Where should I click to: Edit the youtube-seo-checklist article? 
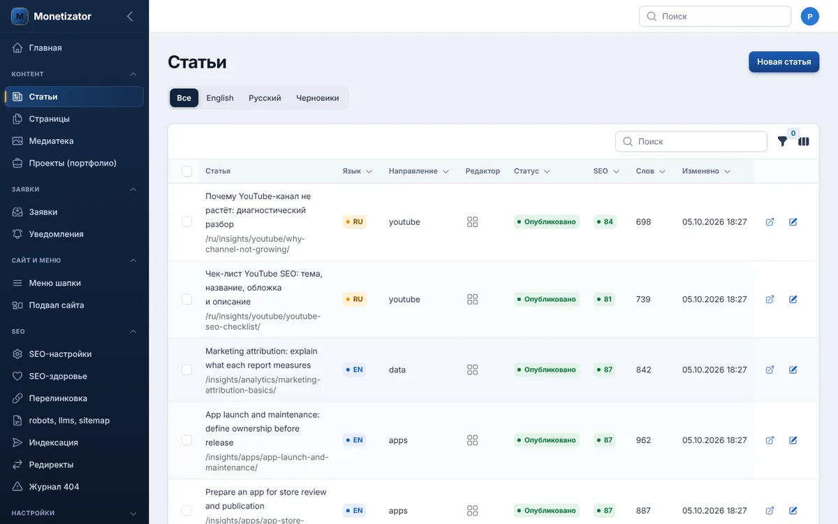[793, 299]
